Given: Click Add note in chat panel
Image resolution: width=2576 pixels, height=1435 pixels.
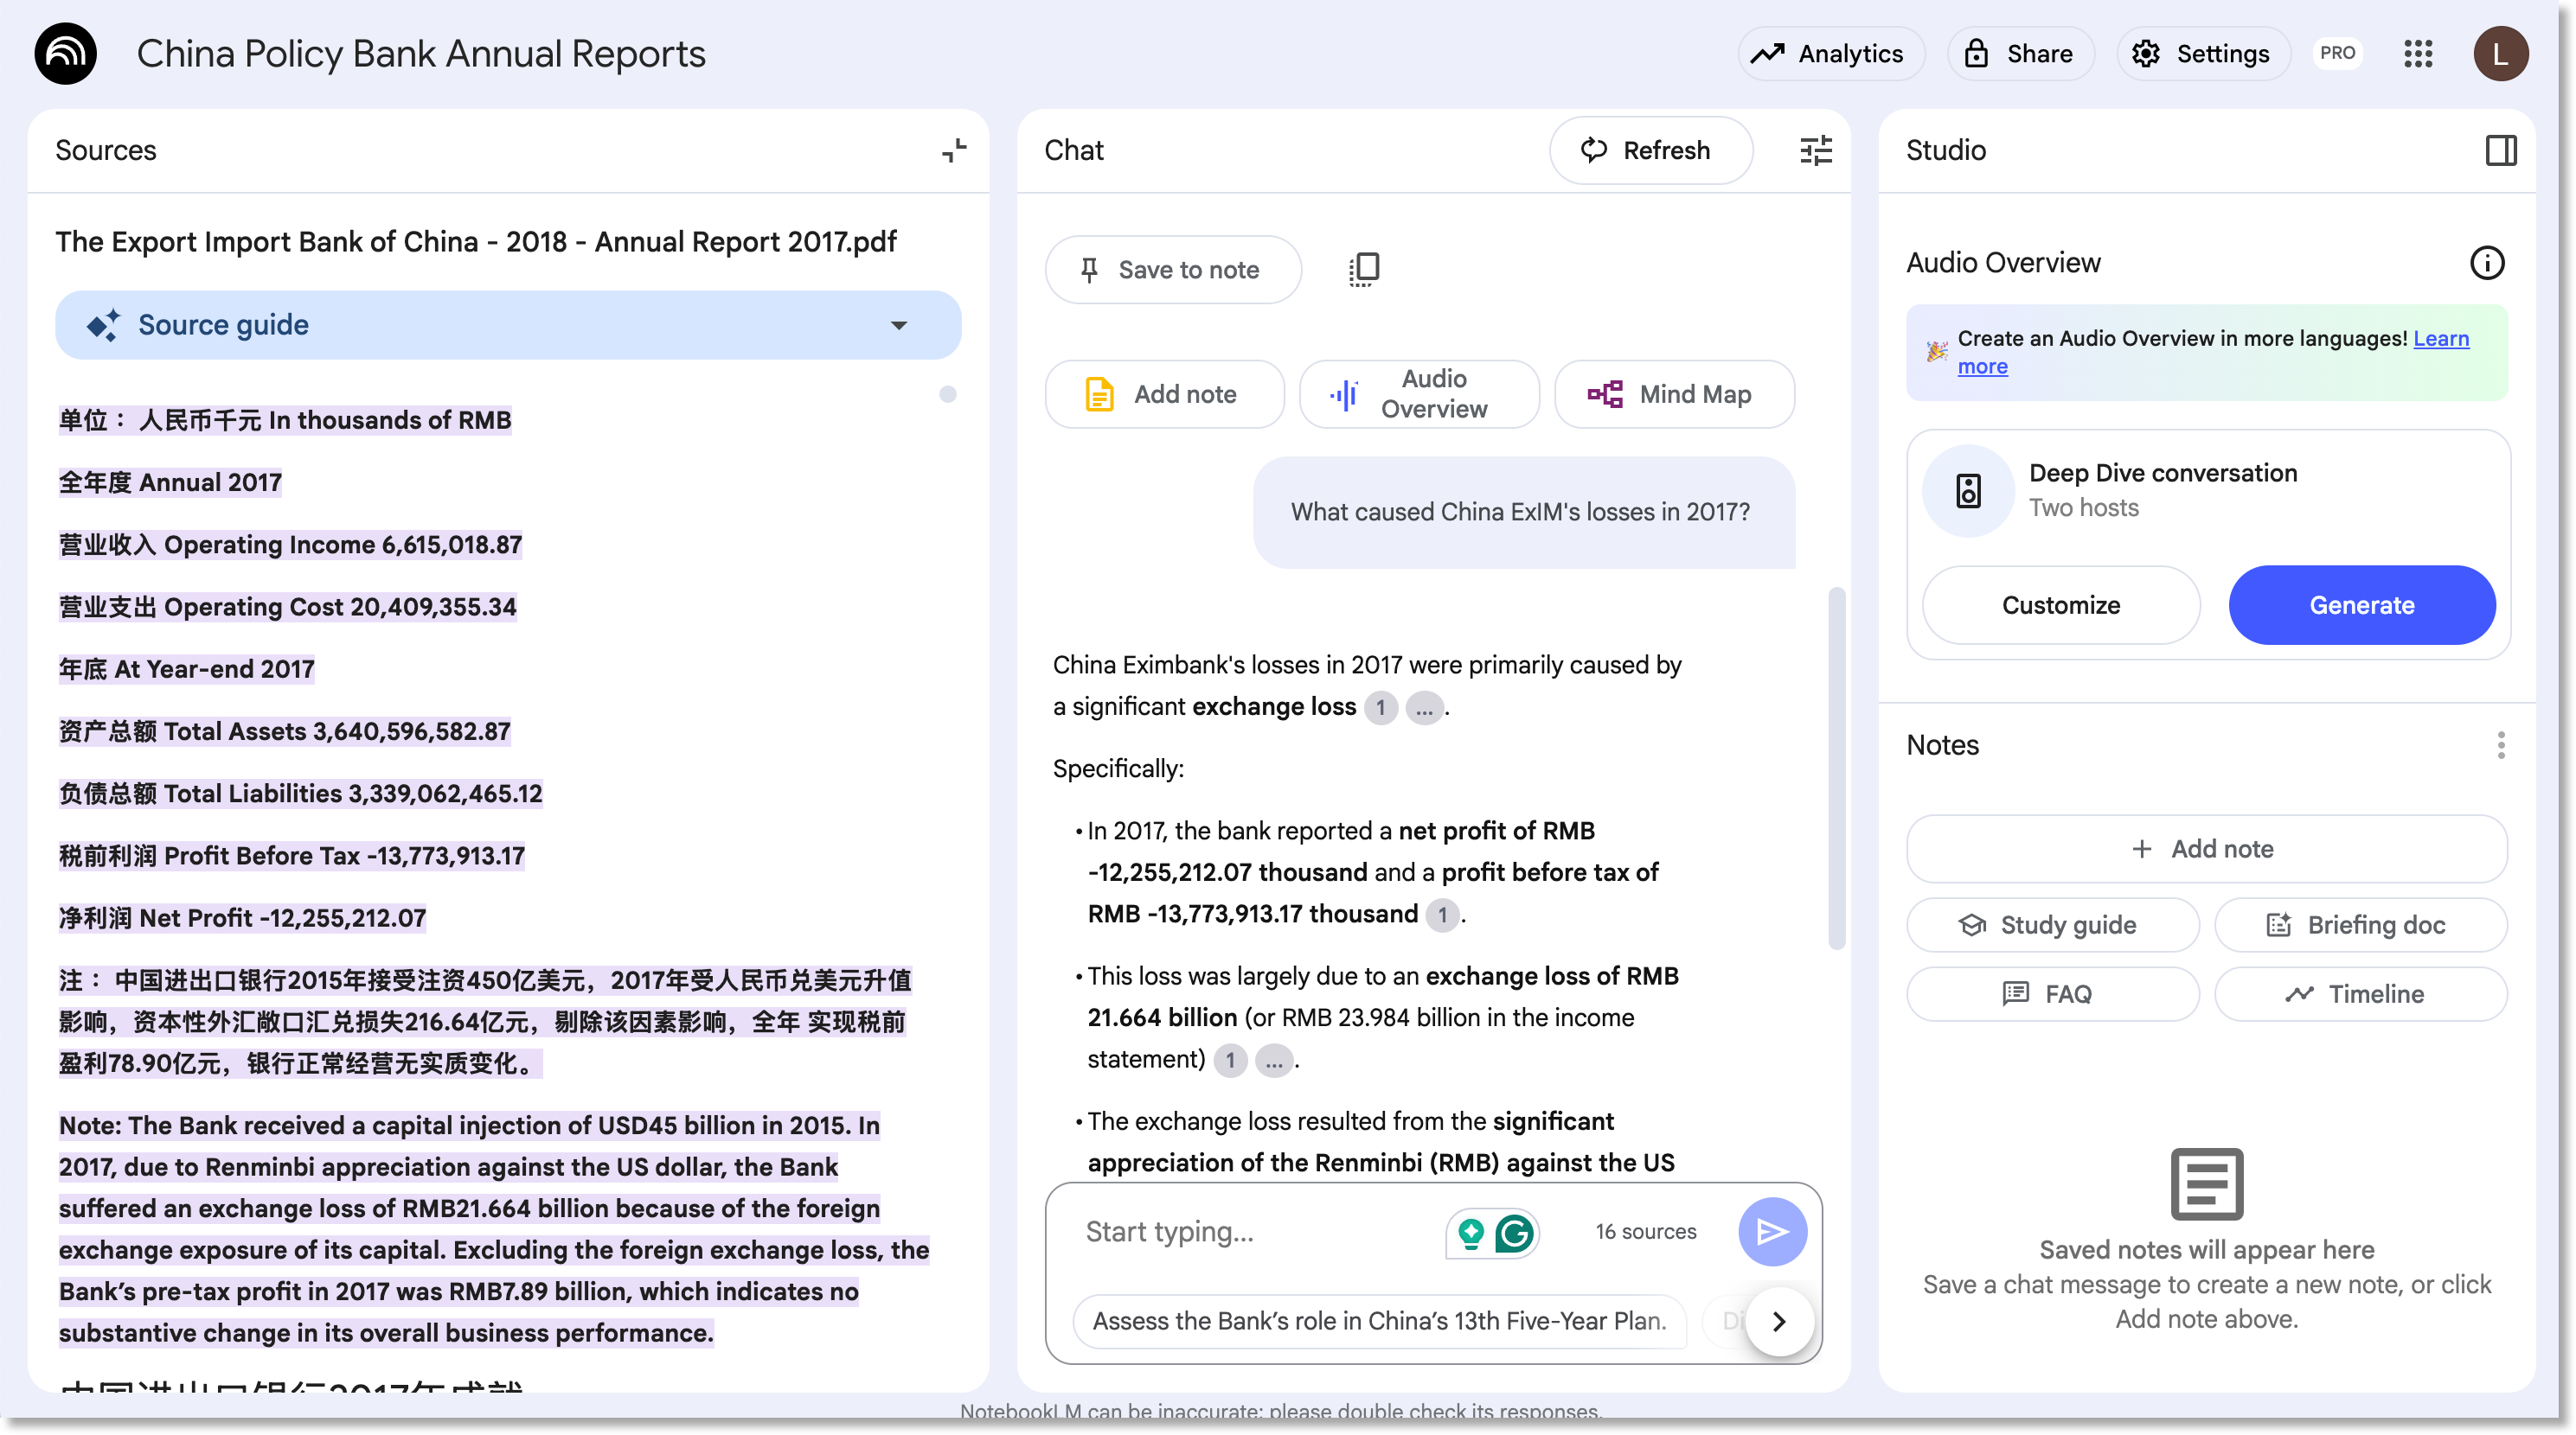Looking at the screenshot, I should point(1164,393).
